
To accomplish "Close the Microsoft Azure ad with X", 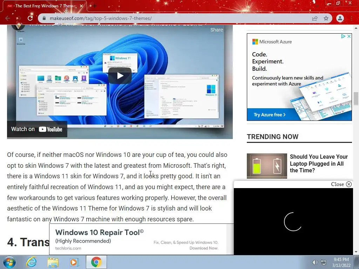I will [x=349, y=36].
